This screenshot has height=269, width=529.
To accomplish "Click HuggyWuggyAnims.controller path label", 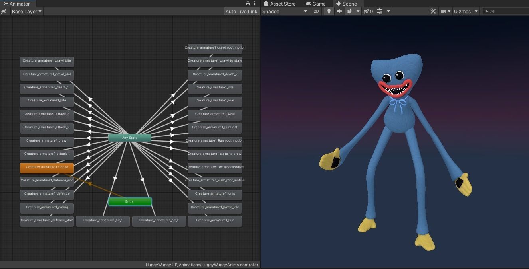I will coord(202,265).
